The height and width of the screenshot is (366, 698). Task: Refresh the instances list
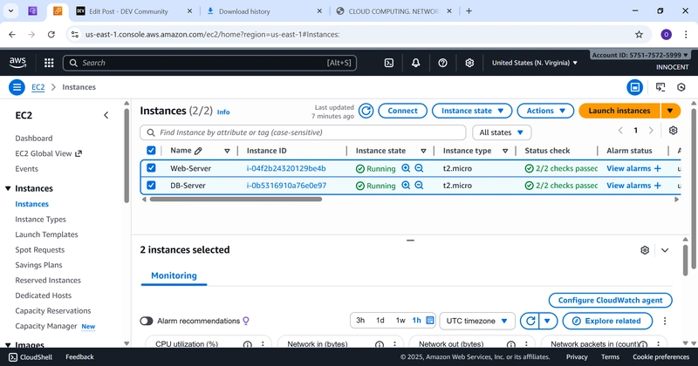click(x=366, y=111)
